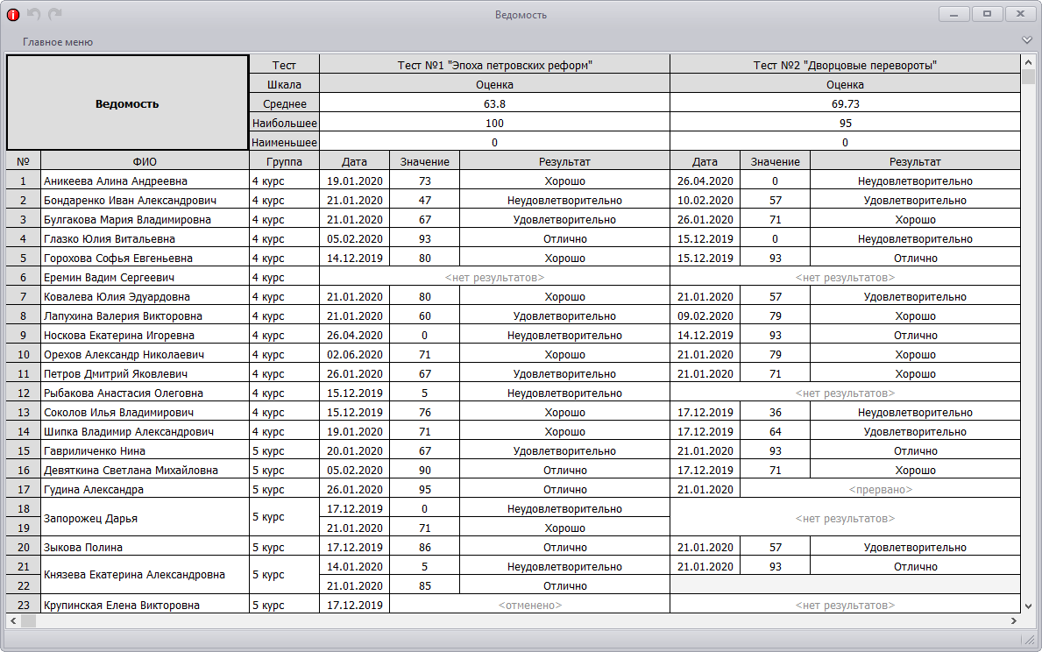Click value 64 in Шипка row

[775, 430]
